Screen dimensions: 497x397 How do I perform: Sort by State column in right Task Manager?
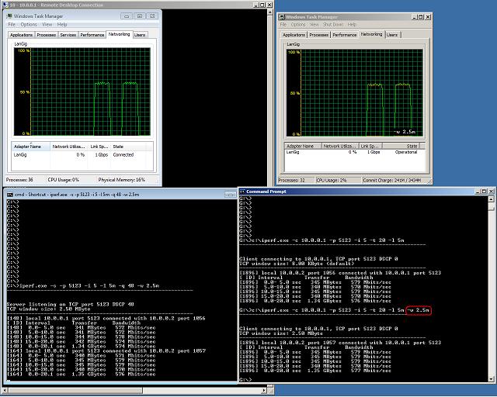coord(401,146)
